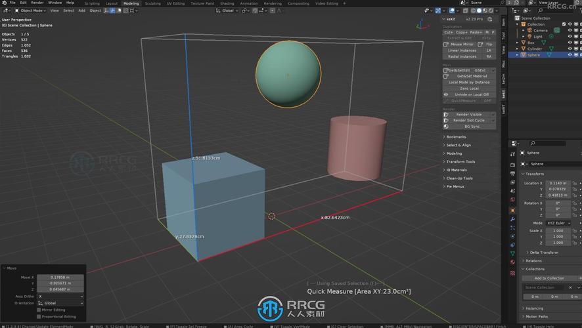Select the solid viewport shading mode
The width and height of the screenshot is (582, 328).
point(479,10)
